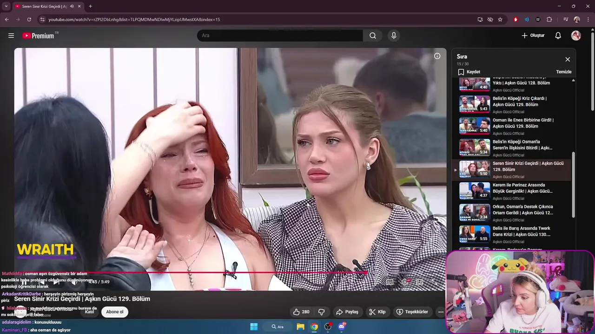Pause the playing video
Screen dimensions: 595x334
point(24,282)
